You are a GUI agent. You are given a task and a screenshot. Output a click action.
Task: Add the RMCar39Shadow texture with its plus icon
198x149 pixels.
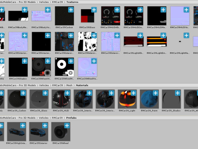25,61
